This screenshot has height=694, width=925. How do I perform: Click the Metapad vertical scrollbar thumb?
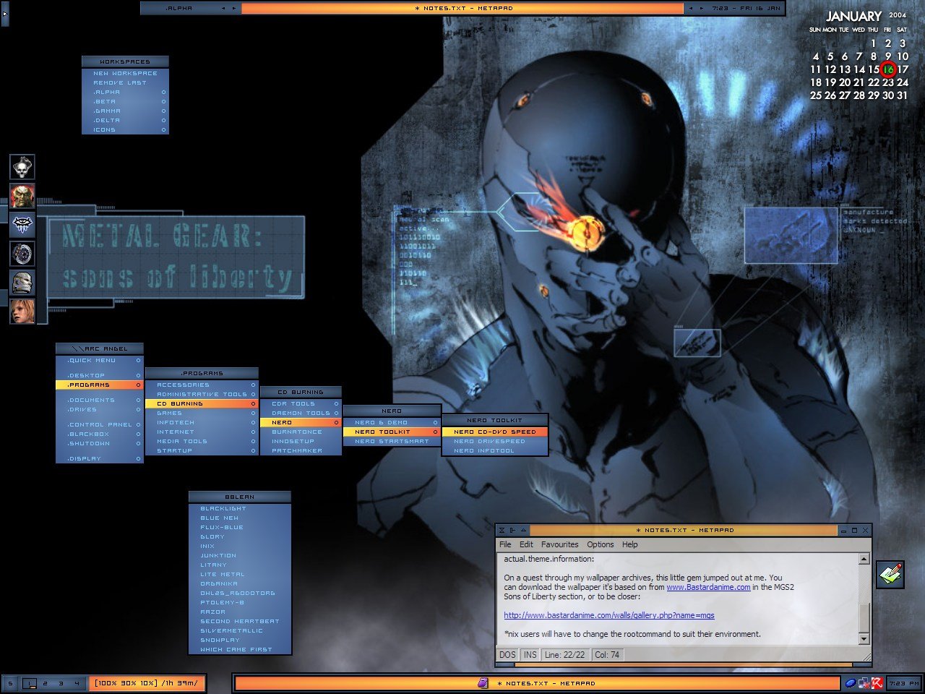864,617
